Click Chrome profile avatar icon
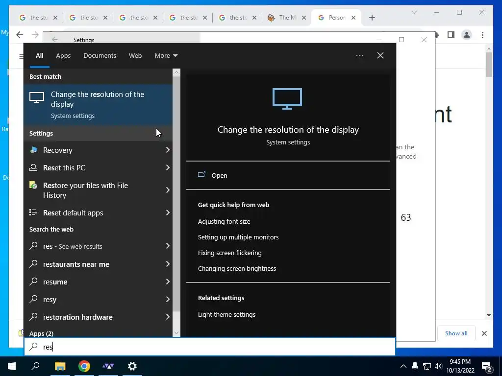The width and height of the screenshot is (502, 376). click(x=467, y=35)
